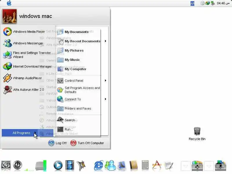
Task: Open the Applications 'A' dock icon
Action: [157, 165]
